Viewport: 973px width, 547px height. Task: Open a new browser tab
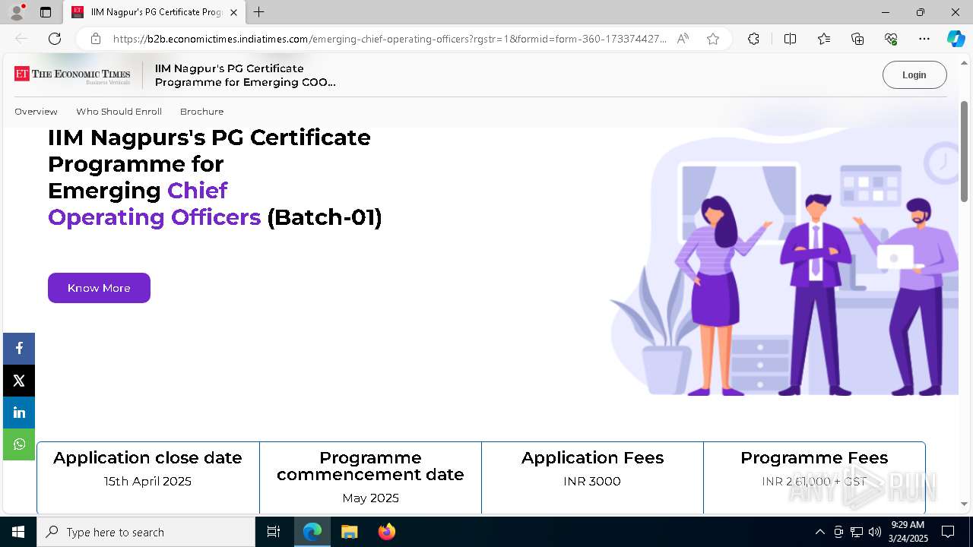(x=259, y=12)
